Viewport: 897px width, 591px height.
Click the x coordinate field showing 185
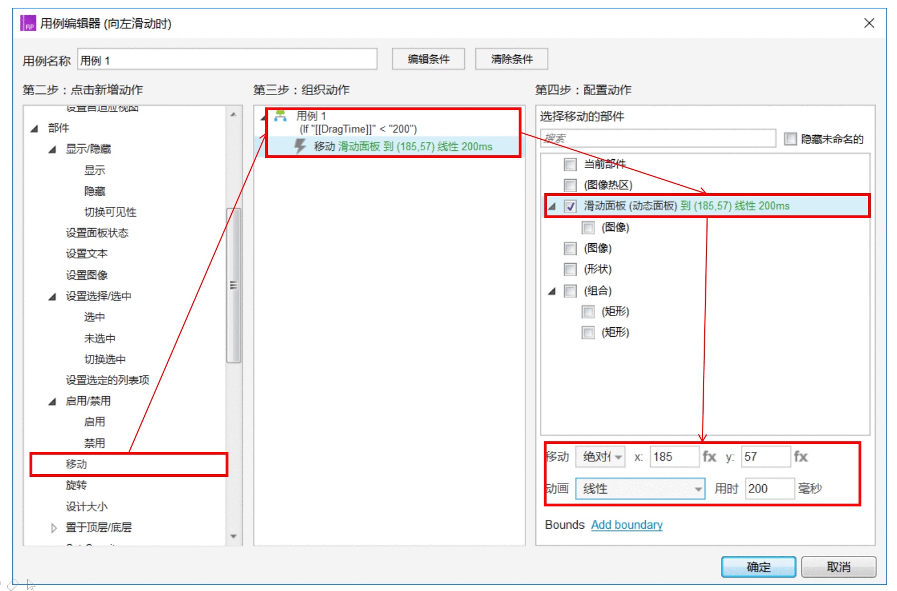click(674, 457)
